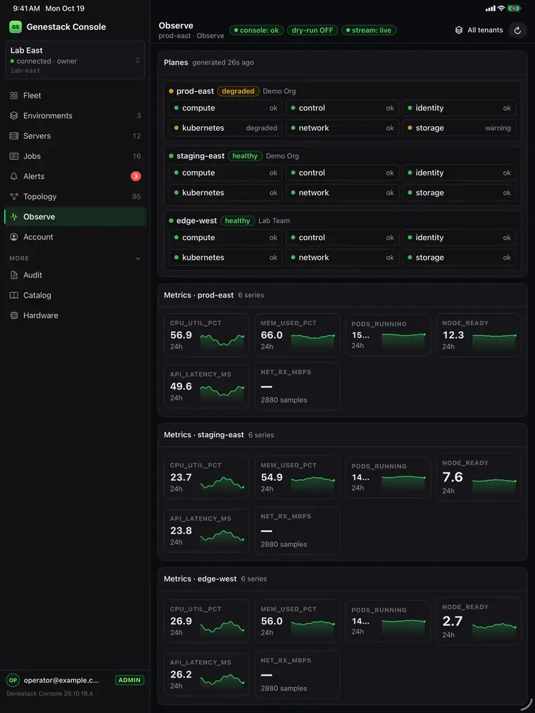This screenshot has width=535, height=713.
Task: Click the Environments layers icon
Action: click(x=14, y=115)
